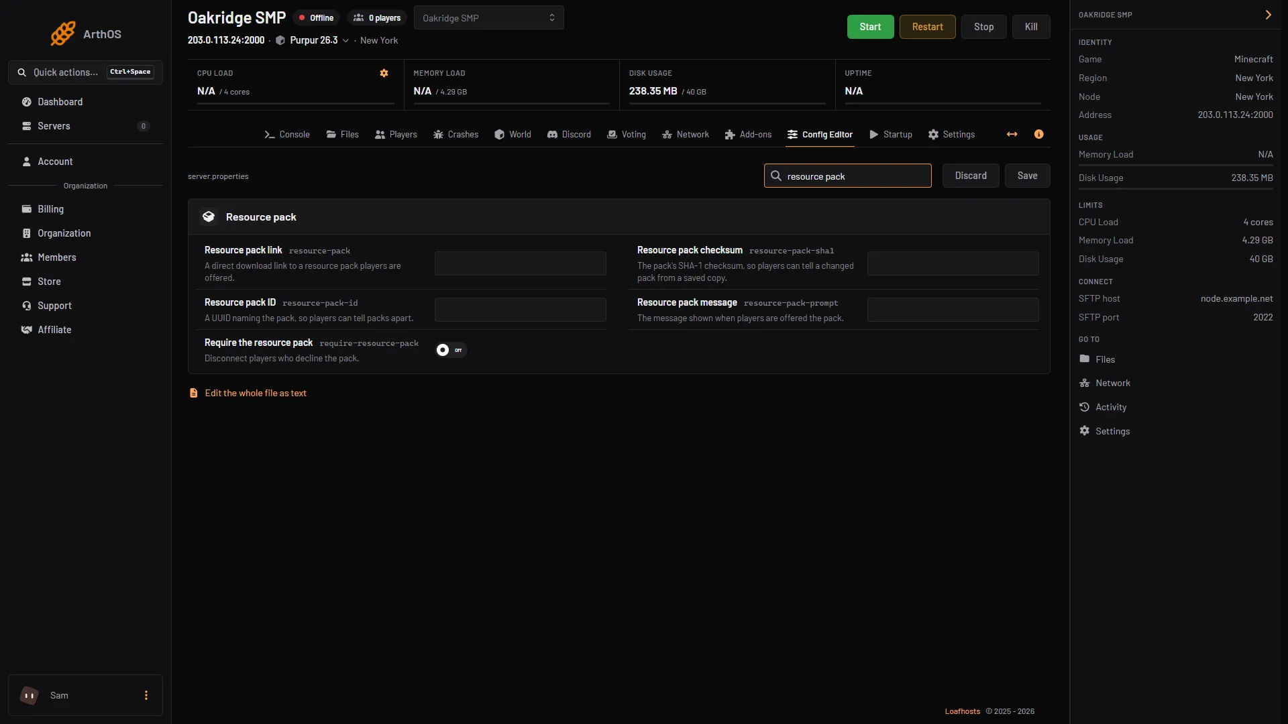
Task: Click the Resource pack link input field
Action: 521,263
